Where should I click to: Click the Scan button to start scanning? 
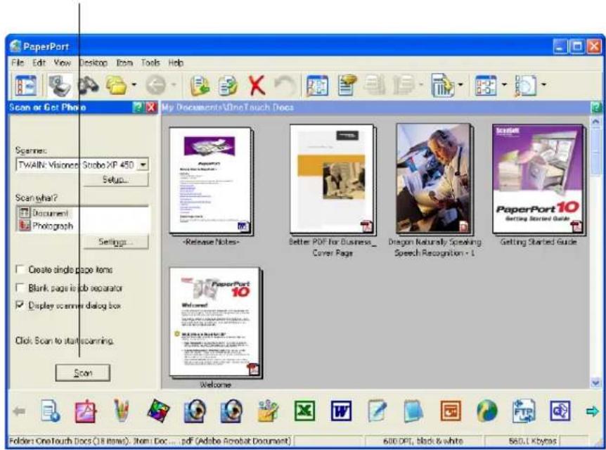(83, 373)
